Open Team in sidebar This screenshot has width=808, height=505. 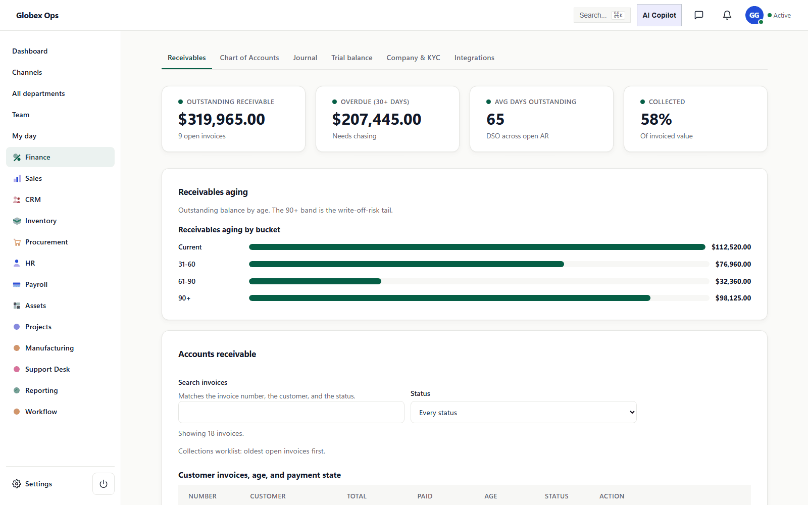[60, 115]
